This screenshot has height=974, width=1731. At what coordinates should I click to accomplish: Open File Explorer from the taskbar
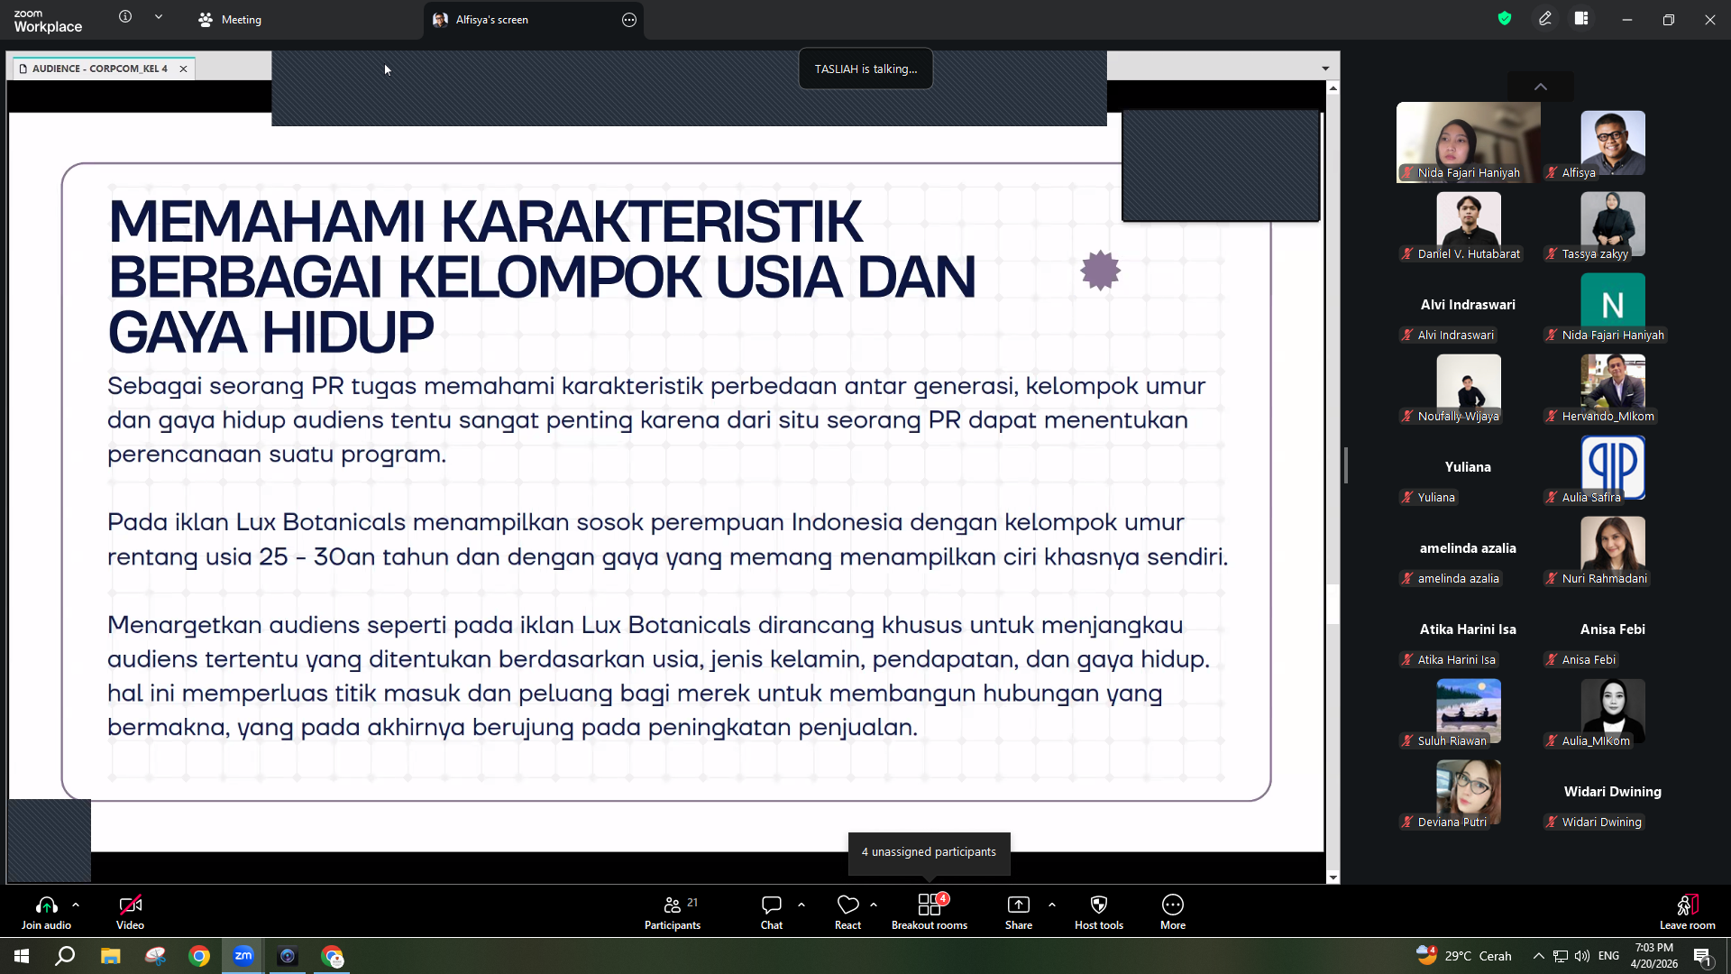click(x=110, y=956)
